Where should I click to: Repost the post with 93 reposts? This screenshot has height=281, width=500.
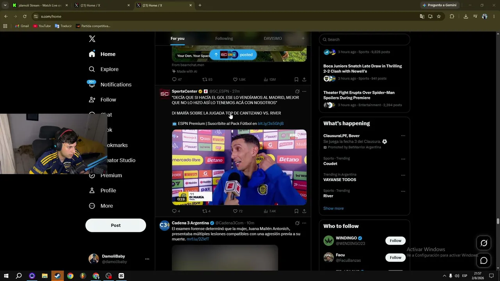[x=207, y=79]
